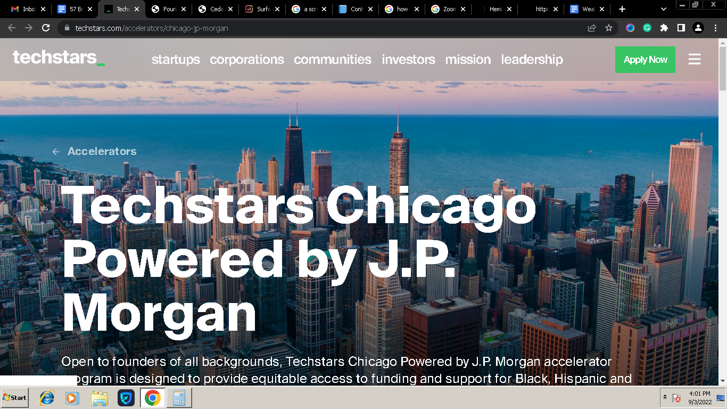Open the Extensions puzzle icon
This screenshot has height=409, width=727.
tap(664, 28)
